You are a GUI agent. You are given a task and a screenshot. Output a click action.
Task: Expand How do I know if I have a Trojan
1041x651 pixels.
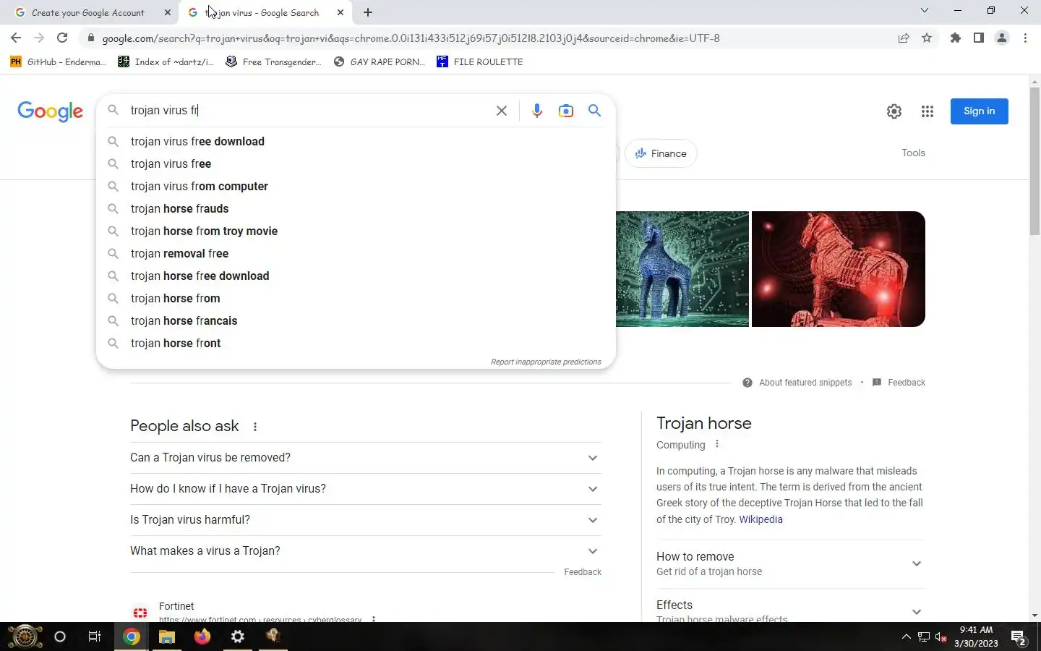click(x=365, y=489)
